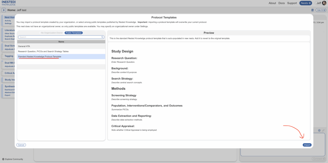Click the template search input field

[59, 37]
